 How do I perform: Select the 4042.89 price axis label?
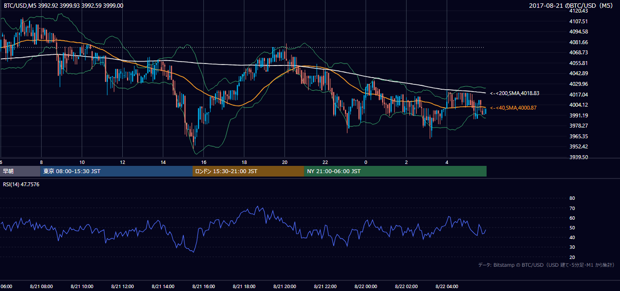click(578, 73)
